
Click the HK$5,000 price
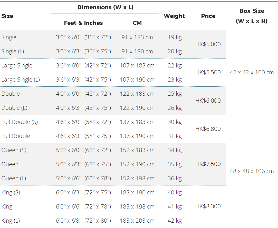click(208, 44)
